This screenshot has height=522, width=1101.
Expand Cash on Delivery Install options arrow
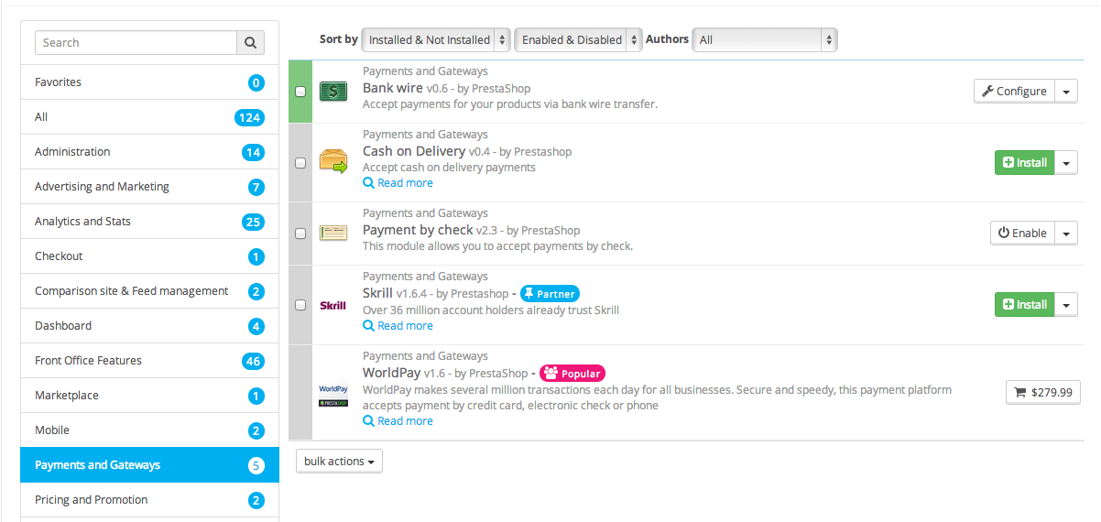coord(1066,163)
